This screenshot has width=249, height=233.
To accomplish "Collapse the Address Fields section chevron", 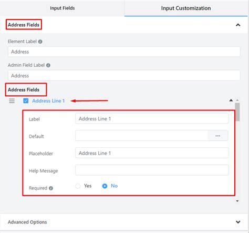I will (238, 25).
